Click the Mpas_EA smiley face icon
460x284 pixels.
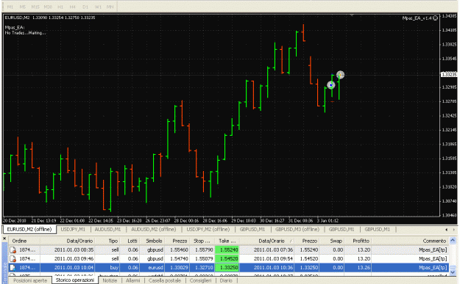(436, 18)
